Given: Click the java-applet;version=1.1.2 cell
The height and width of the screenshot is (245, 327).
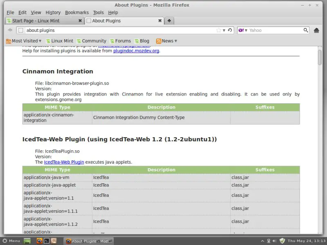Looking at the screenshot, I should 57,221.
